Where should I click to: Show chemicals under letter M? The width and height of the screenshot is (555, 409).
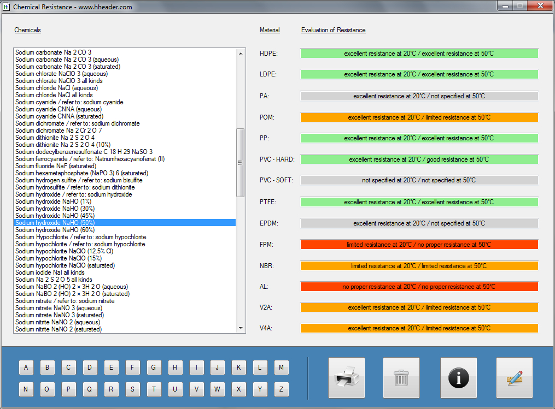point(282,367)
